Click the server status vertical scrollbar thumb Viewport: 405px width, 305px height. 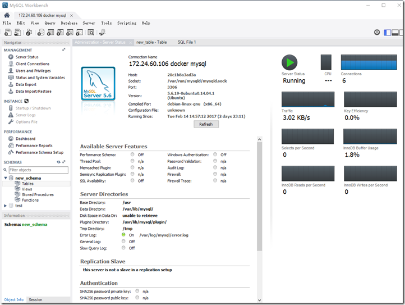click(x=259, y=196)
